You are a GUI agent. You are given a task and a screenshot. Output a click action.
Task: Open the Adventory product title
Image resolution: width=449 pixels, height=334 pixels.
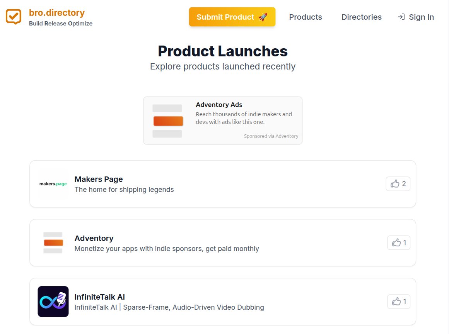(x=94, y=238)
